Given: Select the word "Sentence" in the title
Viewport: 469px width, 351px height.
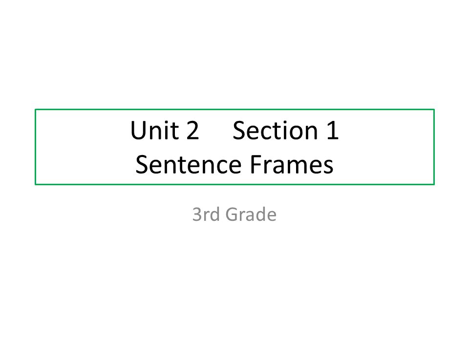Looking at the screenshot, I should (x=189, y=165).
